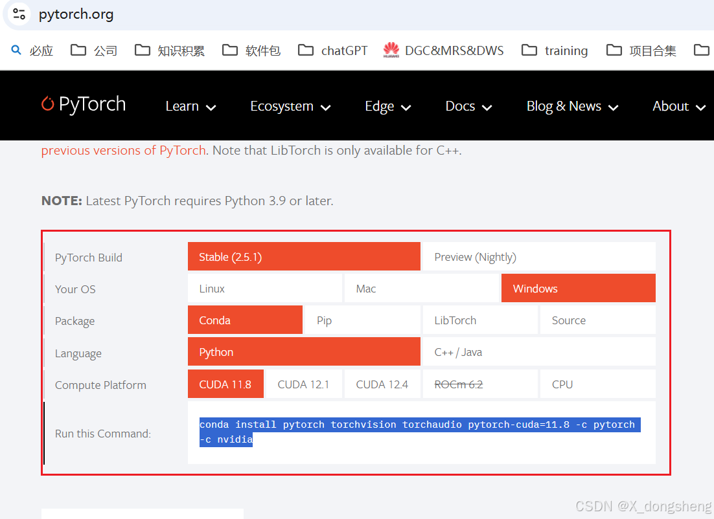Click the Run this Command label
This screenshot has width=714, height=519.
(x=102, y=434)
